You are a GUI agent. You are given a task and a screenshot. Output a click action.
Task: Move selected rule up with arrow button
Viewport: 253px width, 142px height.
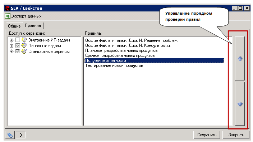click(x=240, y=58)
